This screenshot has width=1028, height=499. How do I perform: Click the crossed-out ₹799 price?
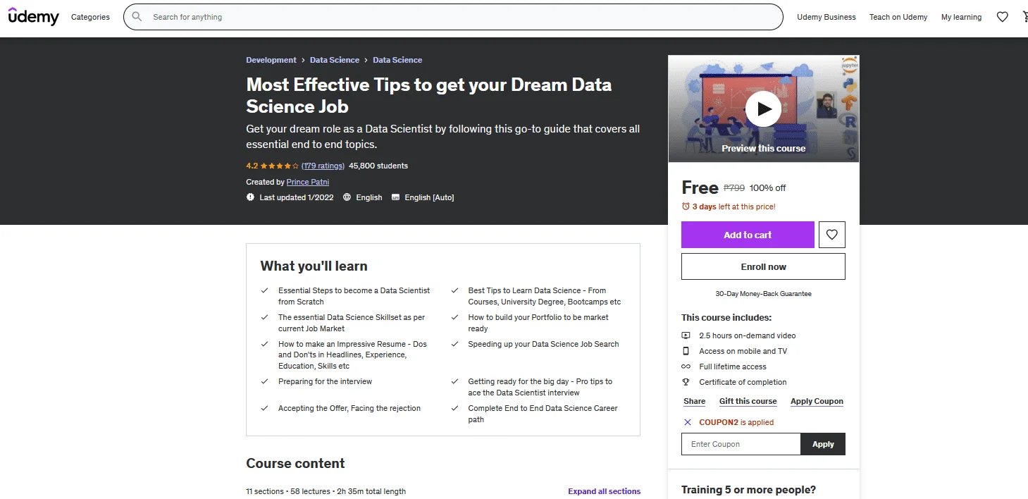(x=734, y=187)
